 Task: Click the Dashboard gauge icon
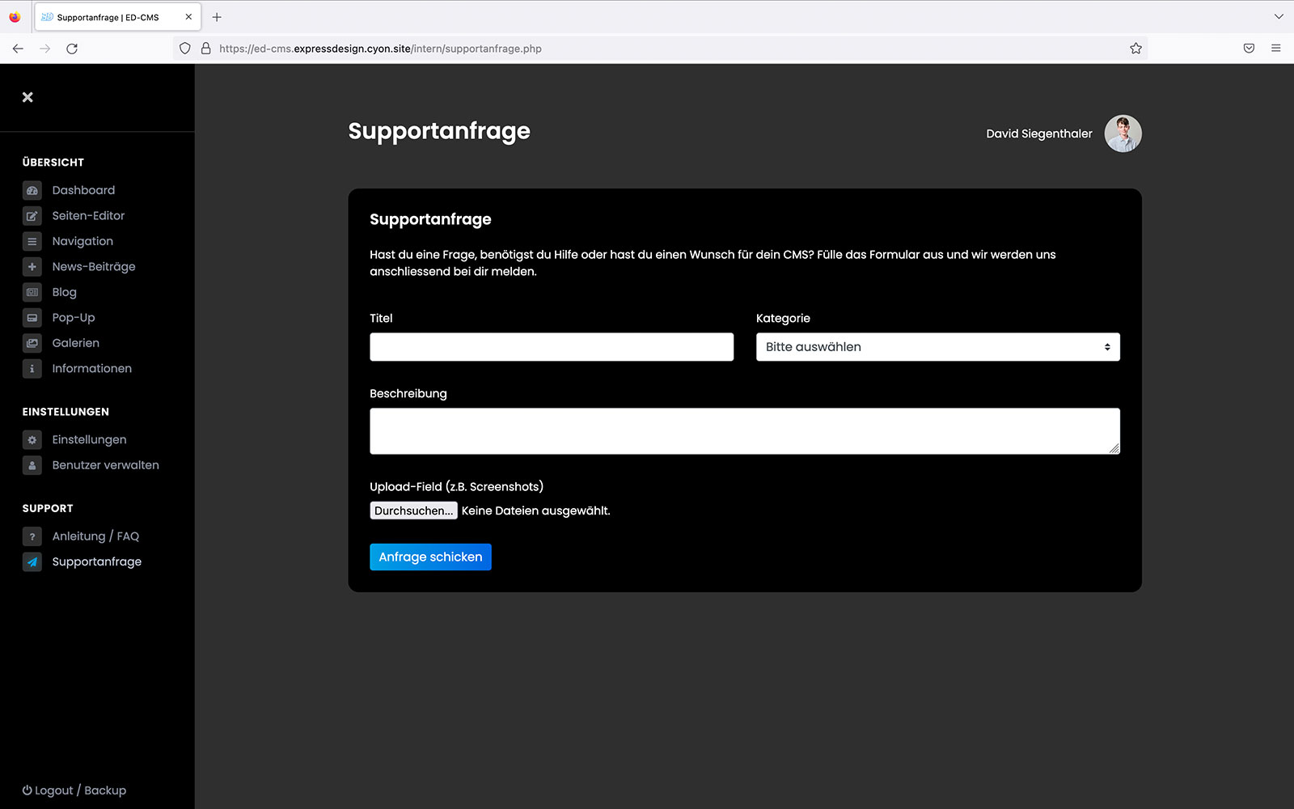pyautogui.click(x=32, y=191)
